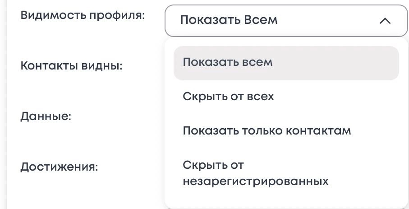Screen dimensions: 409x209
Task: Hide profile from unregistered users
Action: [x=255, y=173]
